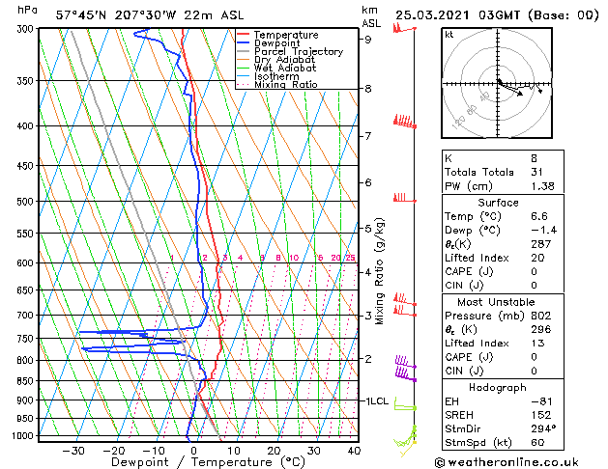
Task: Click the green 900 hPa wind barb
Action: (405, 404)
